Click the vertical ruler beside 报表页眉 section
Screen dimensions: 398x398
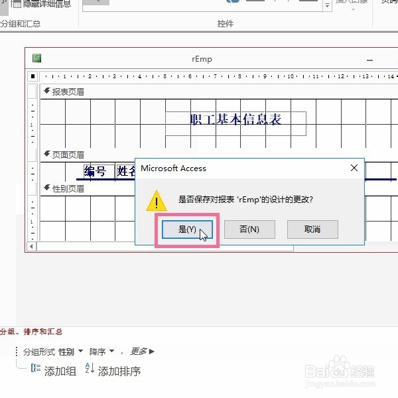click(33, 123)
